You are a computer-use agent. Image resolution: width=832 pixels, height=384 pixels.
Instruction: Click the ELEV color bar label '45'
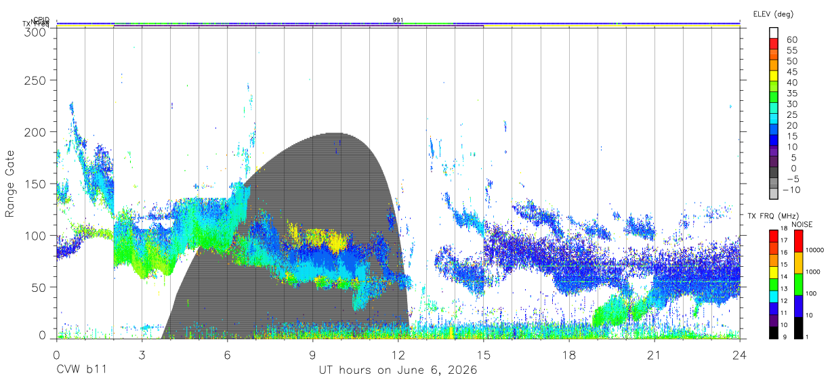point(792,72)
